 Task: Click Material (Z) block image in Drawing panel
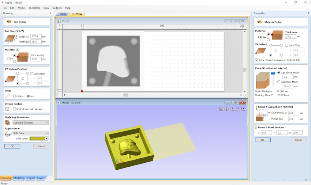pos(23,57)
